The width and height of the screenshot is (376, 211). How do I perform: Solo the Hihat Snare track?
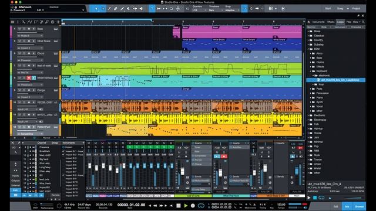24,41
